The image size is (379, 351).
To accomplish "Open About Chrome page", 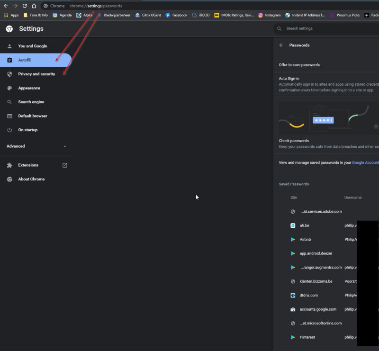I will (31, 179).
